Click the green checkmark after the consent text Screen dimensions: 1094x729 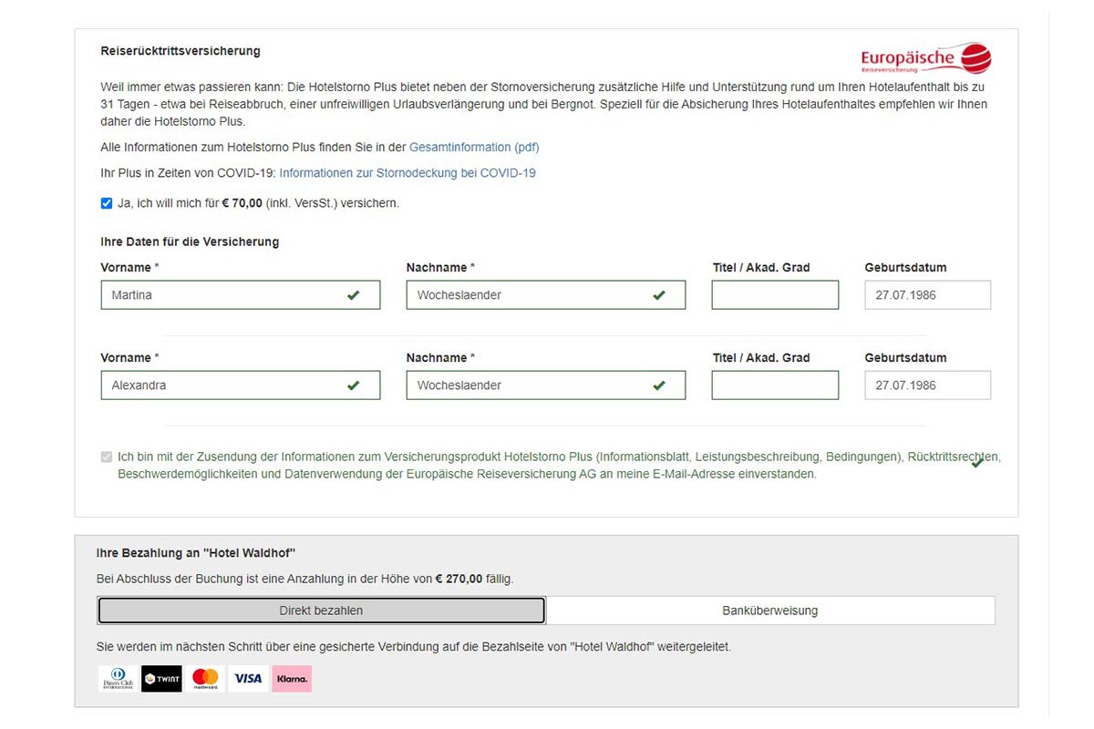point(977,463)
